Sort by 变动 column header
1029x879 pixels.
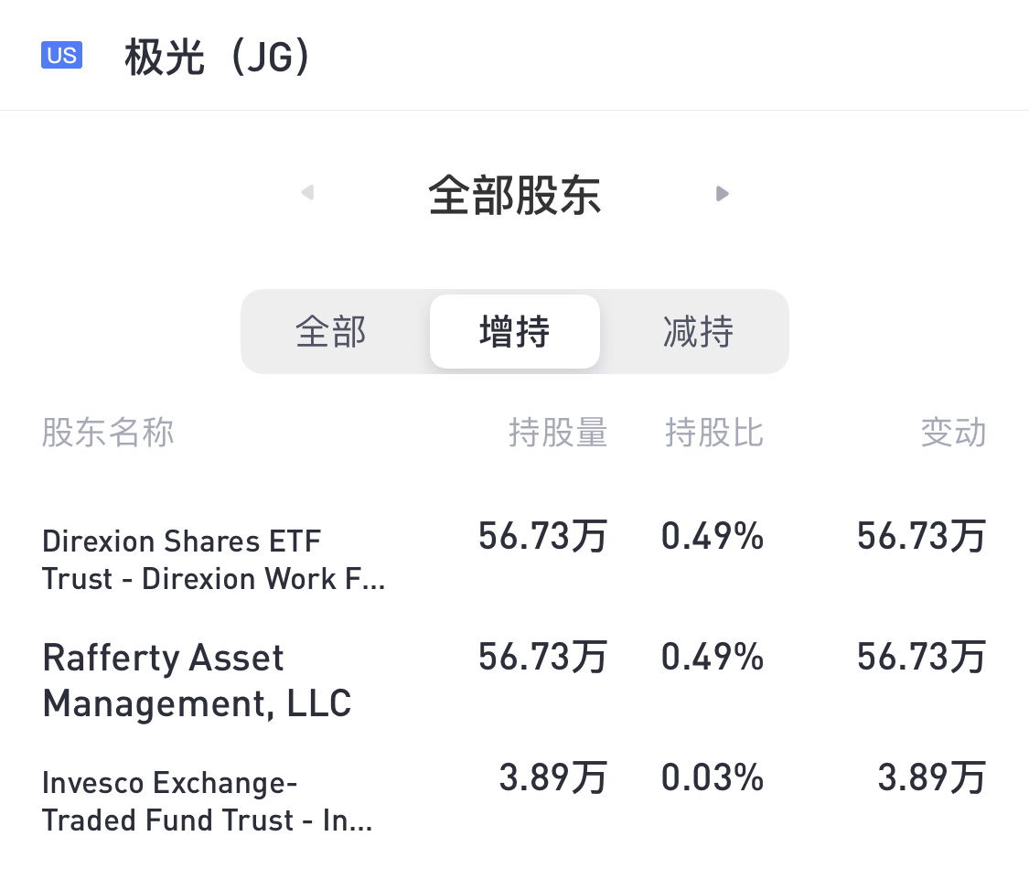[x=953, y=433]
